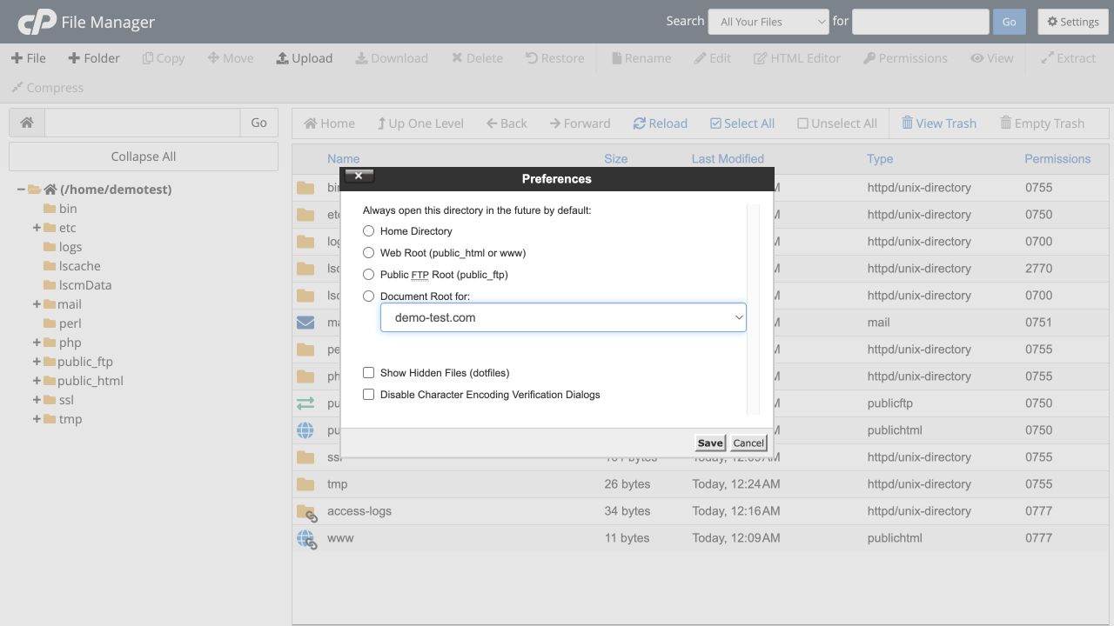The height and width of the screenshot is (626, 1114).
Task: Click the search Go button
Action: tap(1009, 22)
